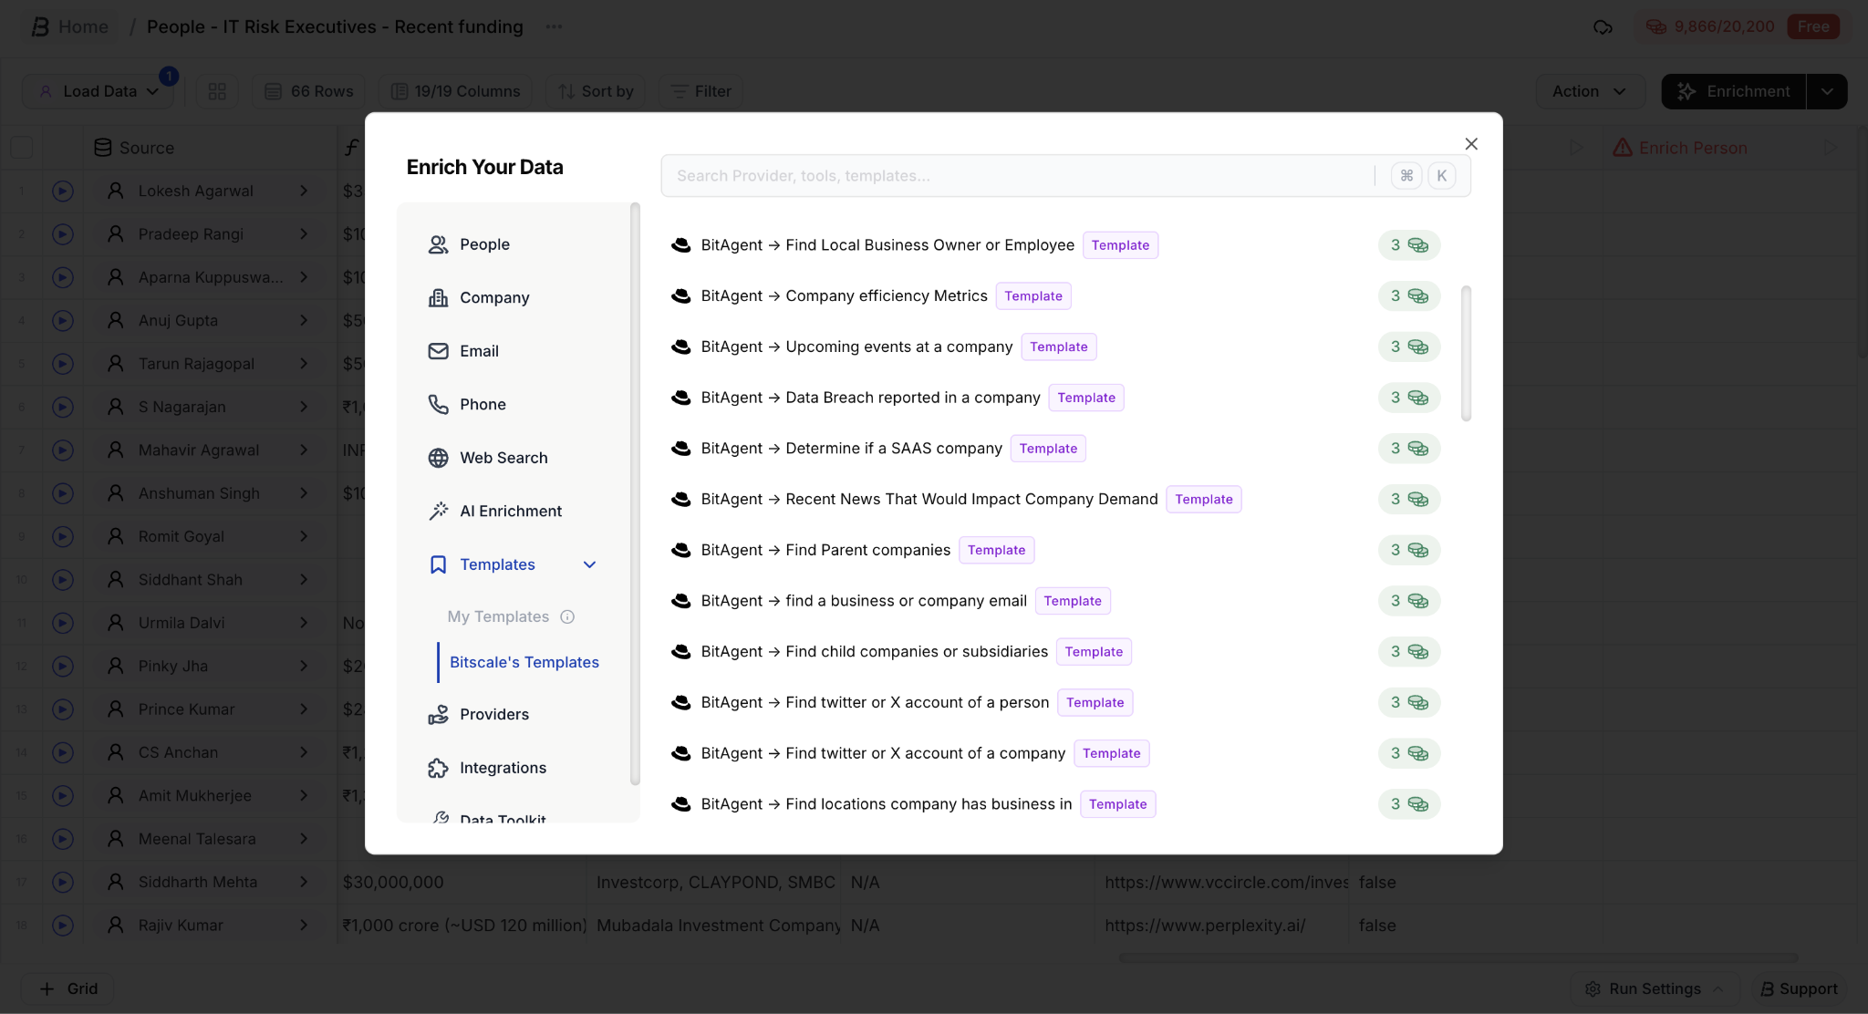Expand Siddharth Mehta source chevron
Viewport: 1868px width, 1014px height.
(304, 882)
